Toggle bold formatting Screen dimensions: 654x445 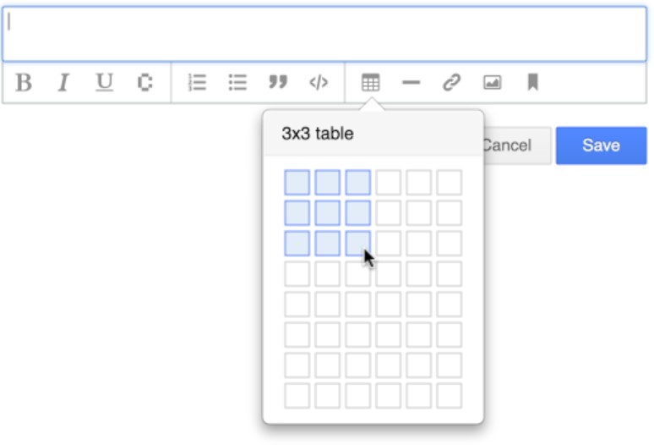[24, 82]
